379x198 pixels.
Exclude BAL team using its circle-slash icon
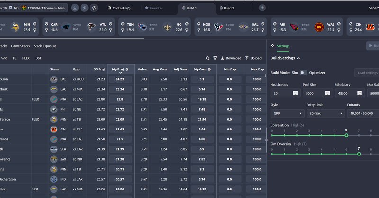coord(263,24)
